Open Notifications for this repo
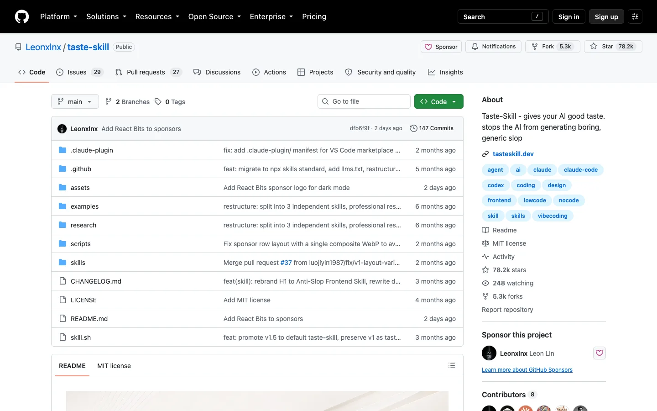 (493, 47)
